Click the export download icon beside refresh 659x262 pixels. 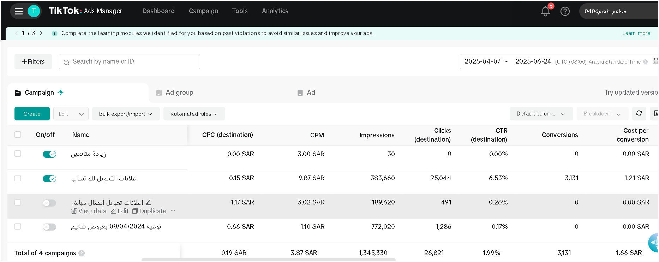tap(655, 113)
